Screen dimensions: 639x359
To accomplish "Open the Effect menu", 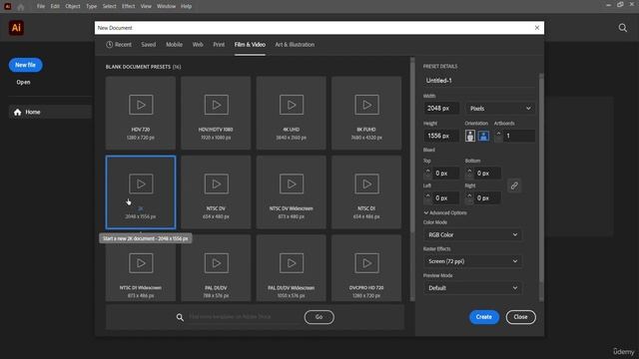I will [128, 7].
